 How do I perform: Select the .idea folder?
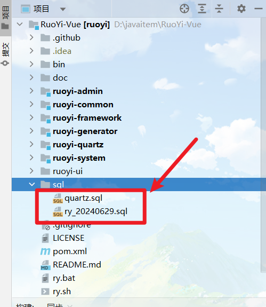click(x=62, y=51)
